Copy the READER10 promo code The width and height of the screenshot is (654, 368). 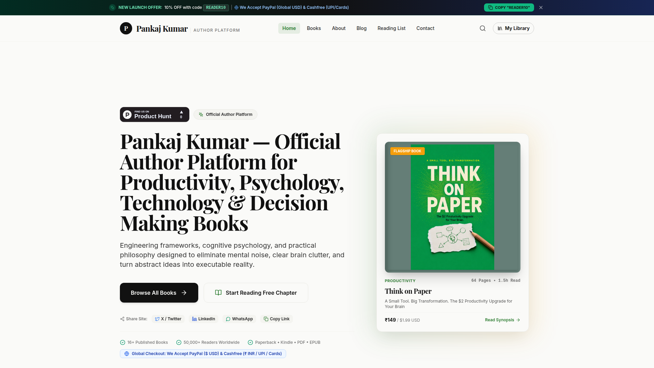(509, 7)
